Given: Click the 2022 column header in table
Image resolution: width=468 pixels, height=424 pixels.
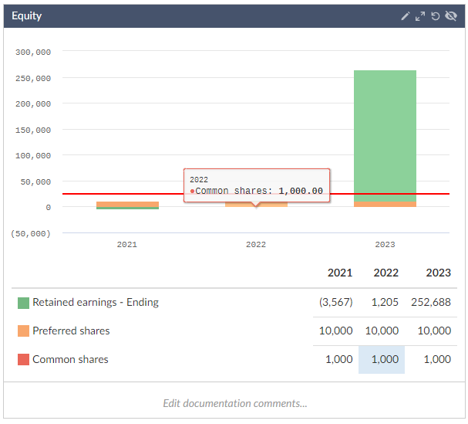Looking at the screenshot, I should (386, 273).
